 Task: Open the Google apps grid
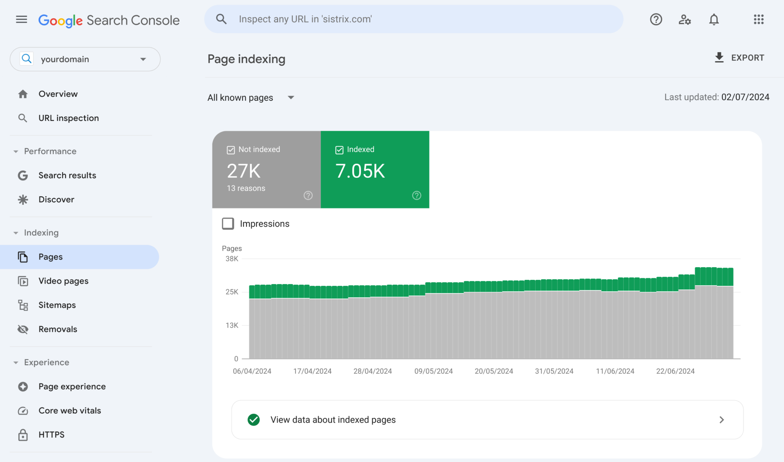pos(758,20)
